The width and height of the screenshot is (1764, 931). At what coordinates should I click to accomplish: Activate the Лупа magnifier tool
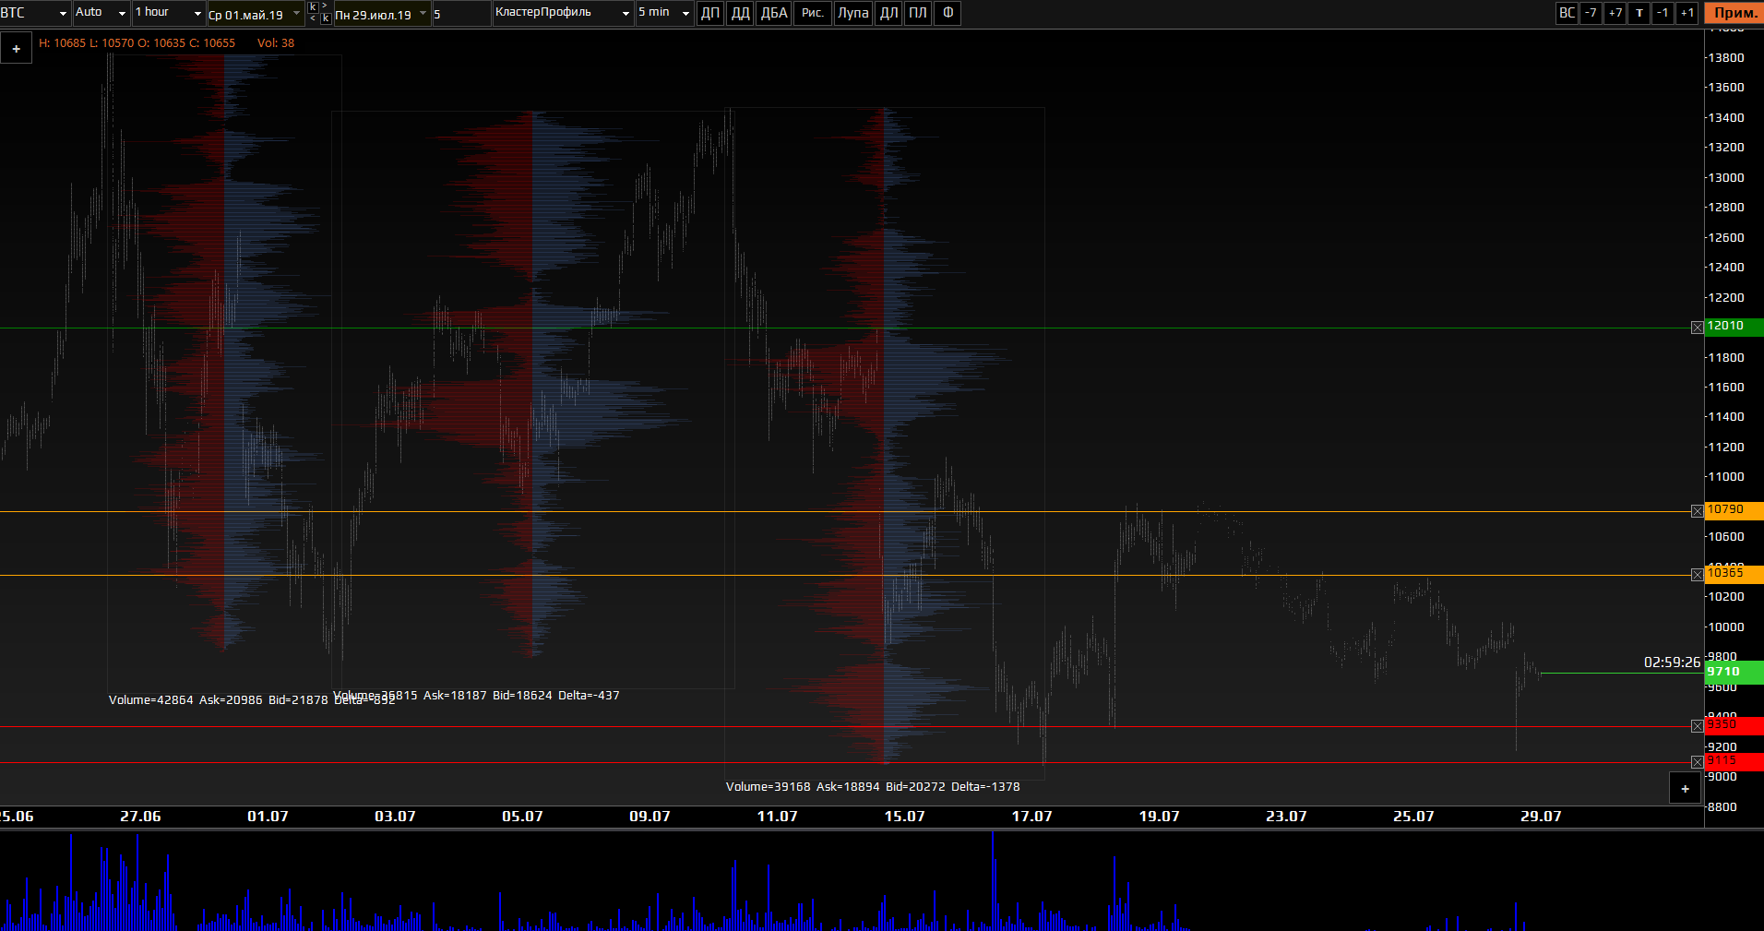(852, 13)
